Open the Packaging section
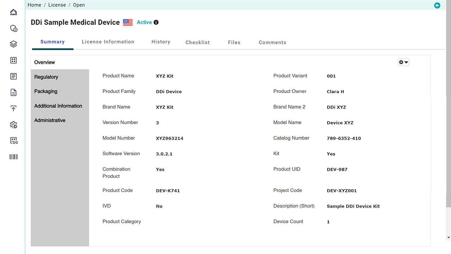Image resolution: width=451 pixels, height=254 pixels. [46, 91]
